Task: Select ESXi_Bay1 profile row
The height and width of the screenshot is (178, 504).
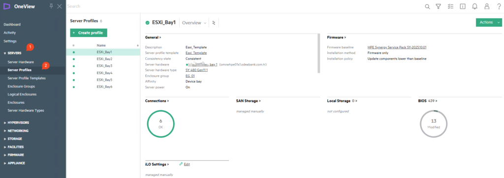Action: (x=103, y=52)
